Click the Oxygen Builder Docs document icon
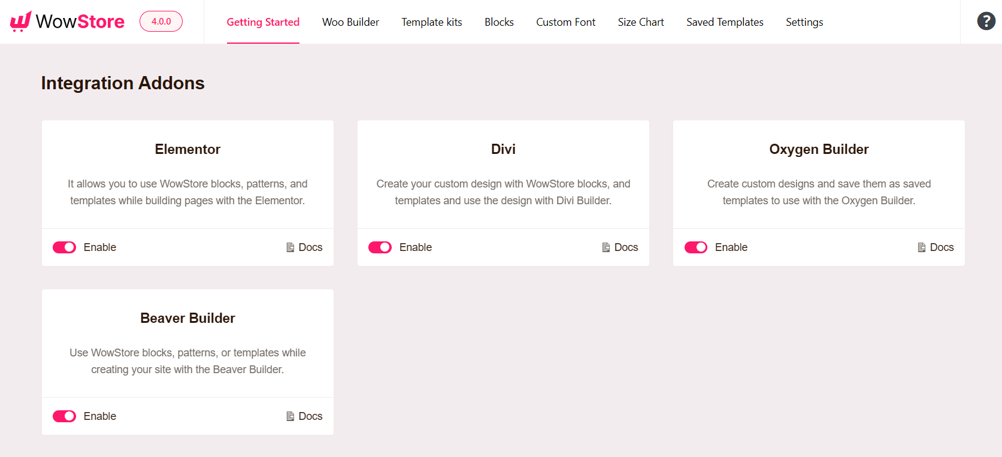The width and height of the screenshot is (1002, 457). pyautogui.click(x=921, y=247)
